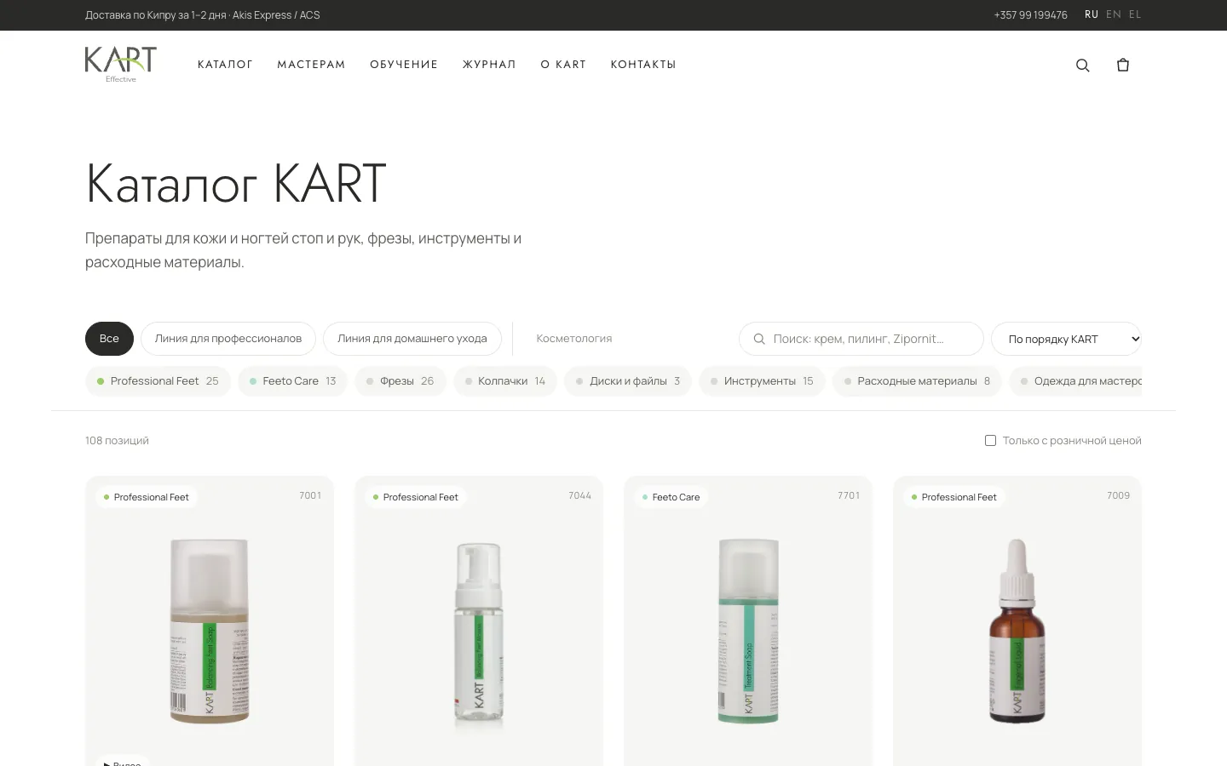Open the site search icon in header

click(1083, 65)
